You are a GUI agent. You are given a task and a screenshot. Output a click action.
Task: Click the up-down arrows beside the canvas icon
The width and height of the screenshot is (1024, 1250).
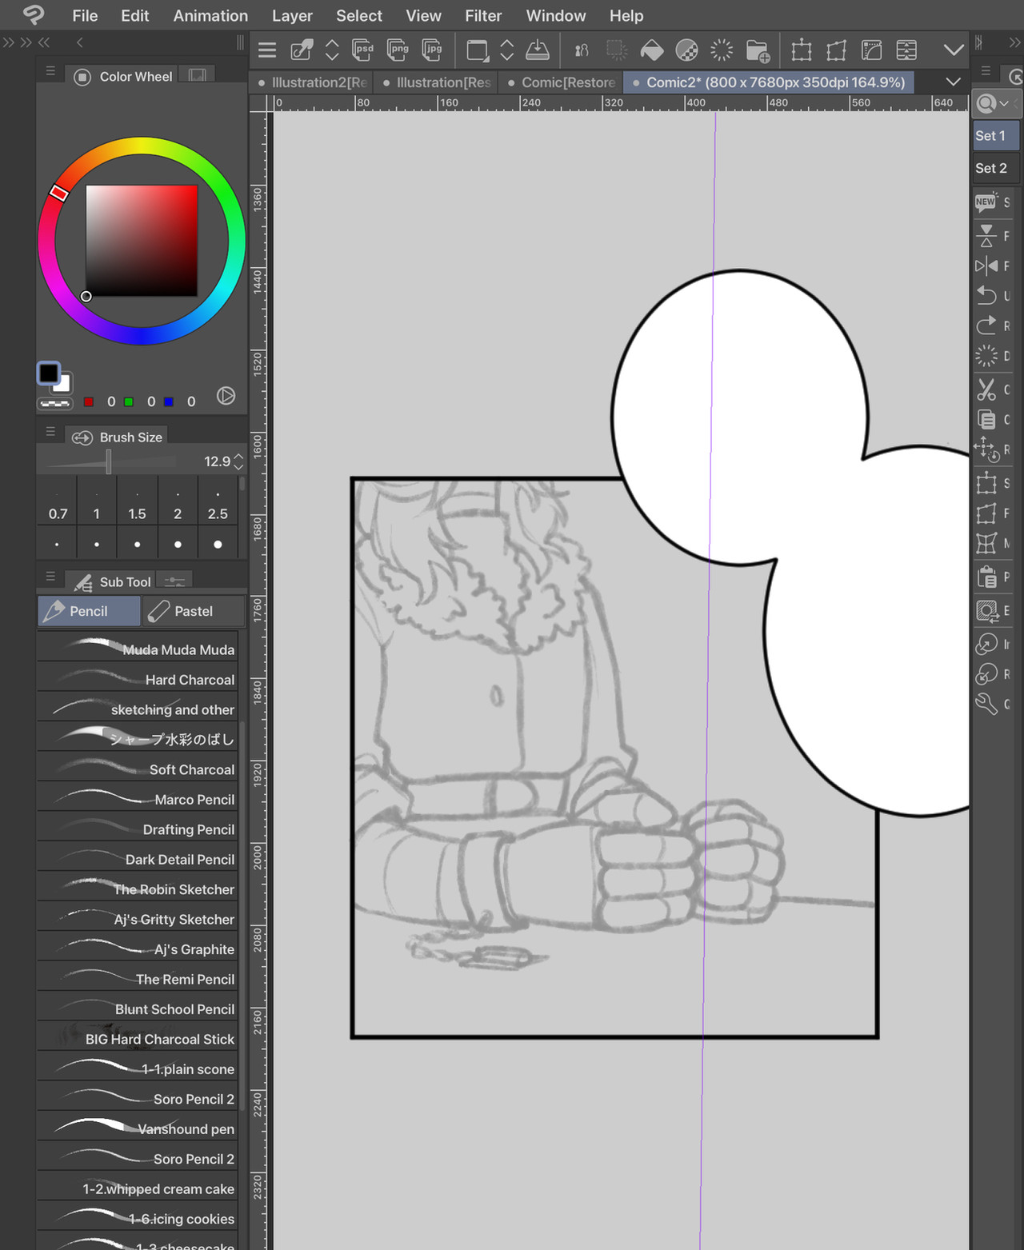[507, 50]
